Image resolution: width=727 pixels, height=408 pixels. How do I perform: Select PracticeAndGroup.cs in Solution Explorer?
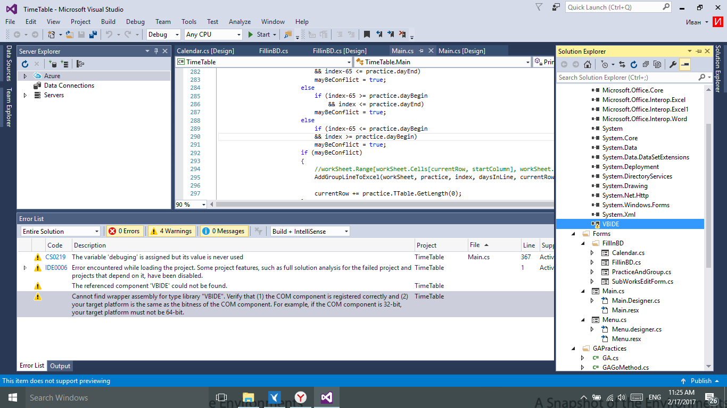tap(641, 271)
